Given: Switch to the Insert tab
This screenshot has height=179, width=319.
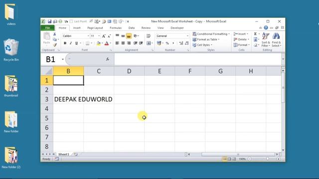Looking at the screenshot, I should tap(77, 28).
